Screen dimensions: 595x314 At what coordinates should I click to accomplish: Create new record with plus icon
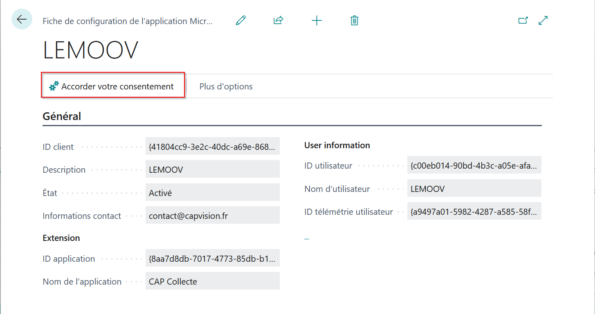[x=317, y=20]
